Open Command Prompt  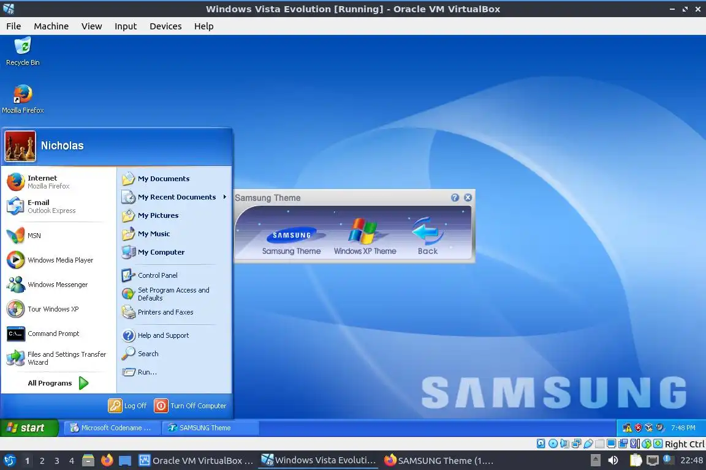click(x=59, y=334)
